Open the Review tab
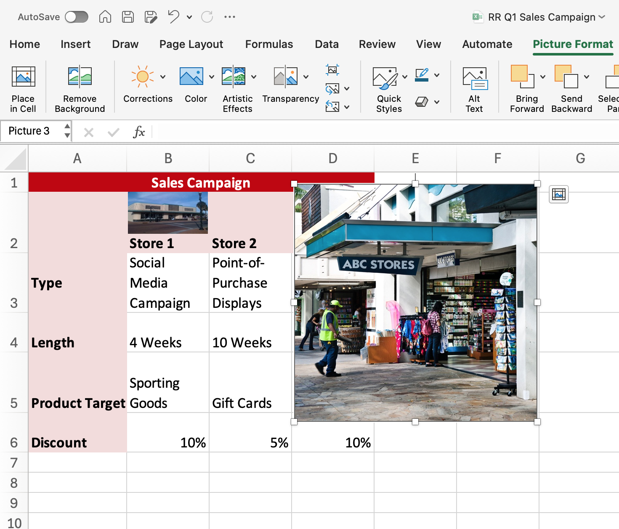Image resolution: width=619 pixels, height=529 pixels. coord(377,44)
